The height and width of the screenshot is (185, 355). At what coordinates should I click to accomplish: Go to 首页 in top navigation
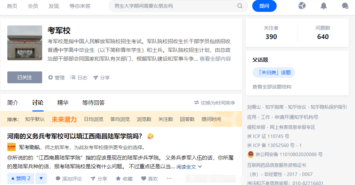pos(12,6)
